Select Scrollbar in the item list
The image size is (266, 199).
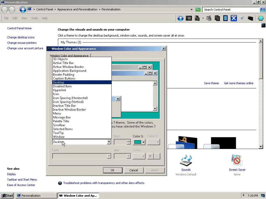click(82, 125)
